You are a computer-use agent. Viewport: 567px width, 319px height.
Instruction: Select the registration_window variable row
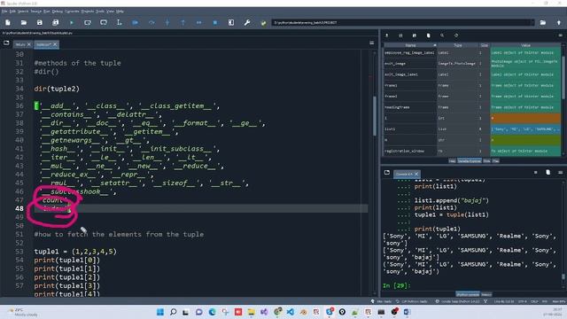472,151
